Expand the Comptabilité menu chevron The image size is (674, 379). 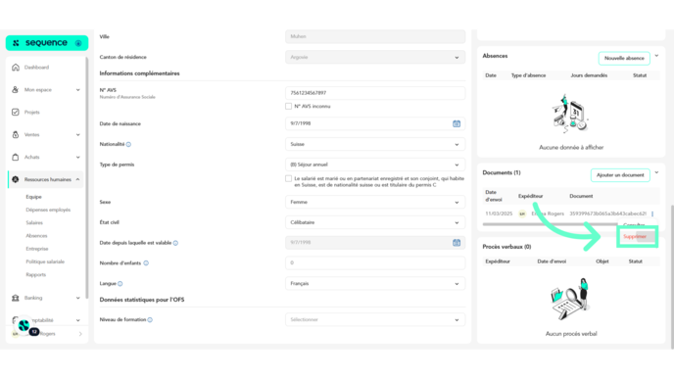click(78, 320)
